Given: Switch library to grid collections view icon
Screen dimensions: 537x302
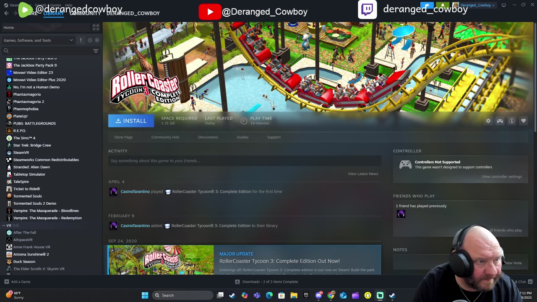Looking at the screenshot, I should (96, 27).
